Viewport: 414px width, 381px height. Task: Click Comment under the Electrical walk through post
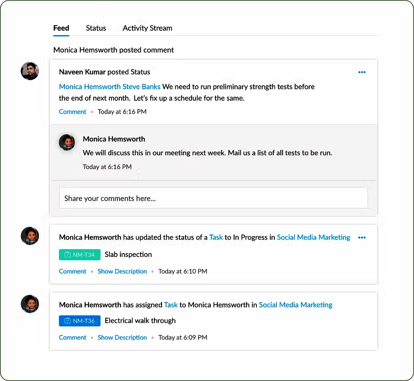73,337
